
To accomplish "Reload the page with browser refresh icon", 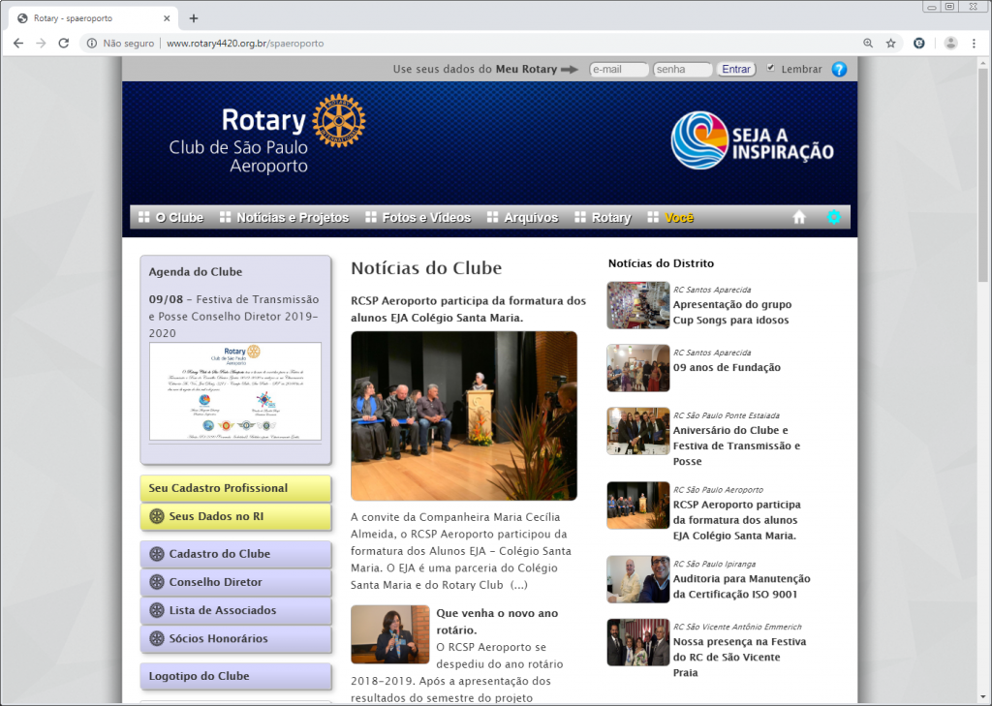I will click(64, 44).
